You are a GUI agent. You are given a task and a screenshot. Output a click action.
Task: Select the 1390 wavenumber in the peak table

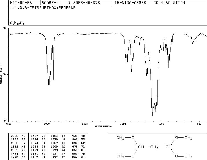click(34, 139)
